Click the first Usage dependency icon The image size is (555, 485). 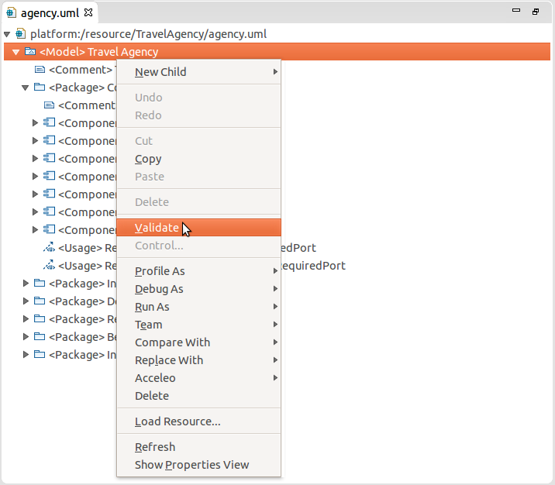(x=49, y=247)
